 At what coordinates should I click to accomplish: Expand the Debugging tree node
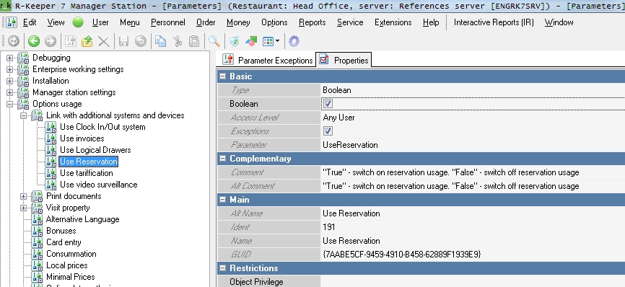tap(9, 58)
